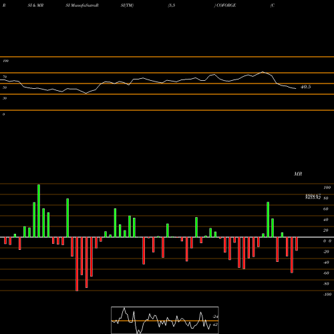Click the -60 label on the MR axis
The width and height of the screenshot is (334, 334).
click(326, 273)
